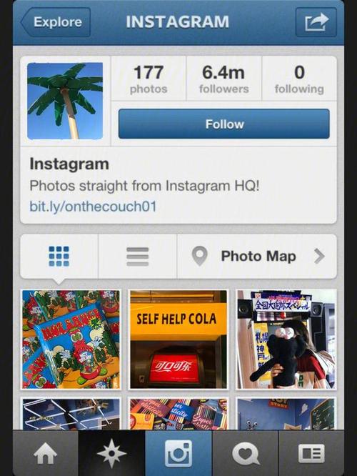
Task: Open the black plush toy photo
Action: (x=286, y=339)
